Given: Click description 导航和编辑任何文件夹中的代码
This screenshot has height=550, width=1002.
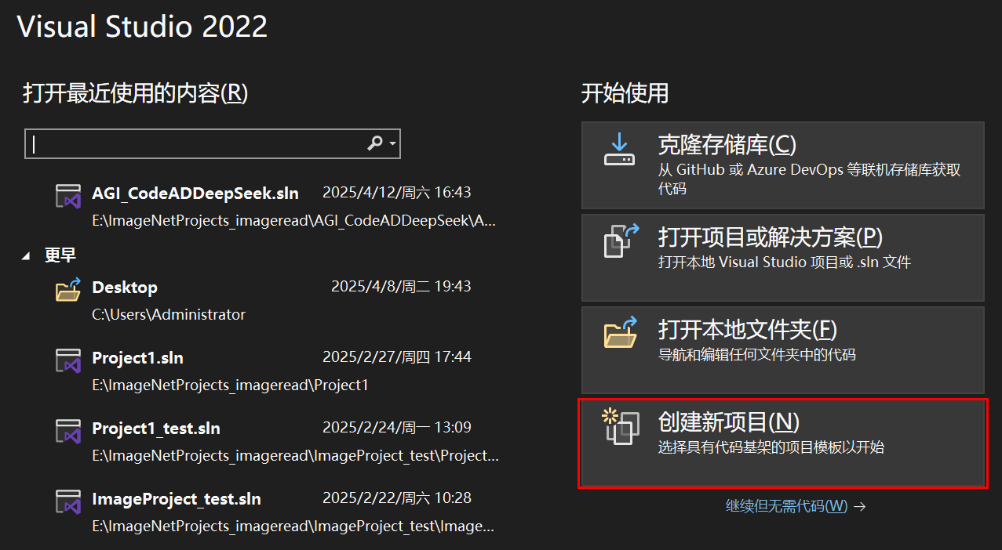Looking at the screenshot, I should pos(756,354).
